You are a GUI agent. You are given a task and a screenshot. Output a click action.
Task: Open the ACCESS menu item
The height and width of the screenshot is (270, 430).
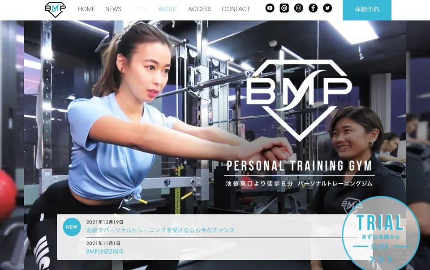click(200, 9)
